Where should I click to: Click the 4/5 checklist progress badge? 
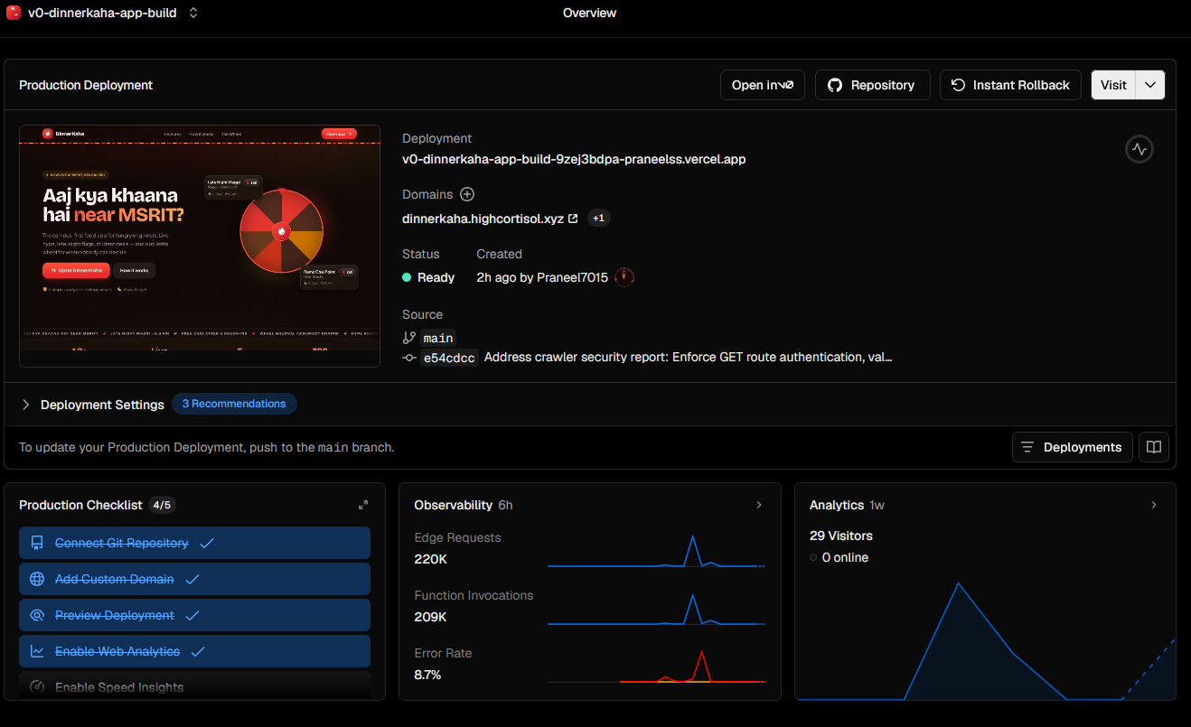(x=162, y=505)
